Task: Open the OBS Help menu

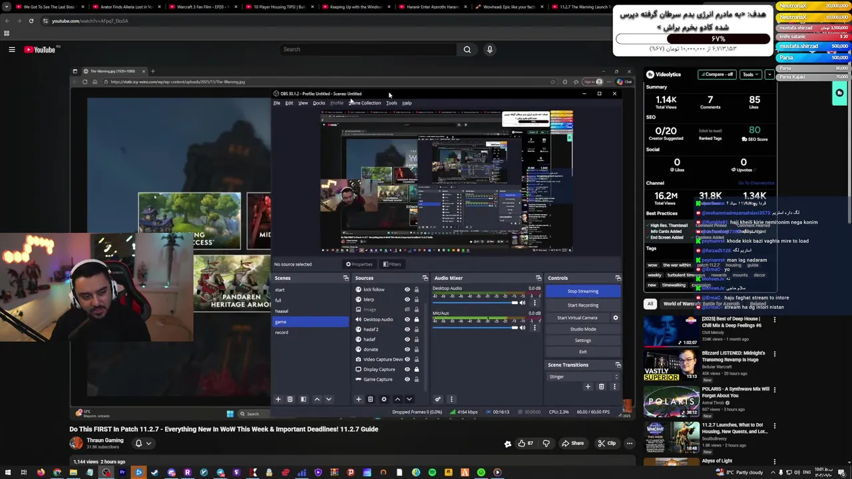Action: coord(407,103)
